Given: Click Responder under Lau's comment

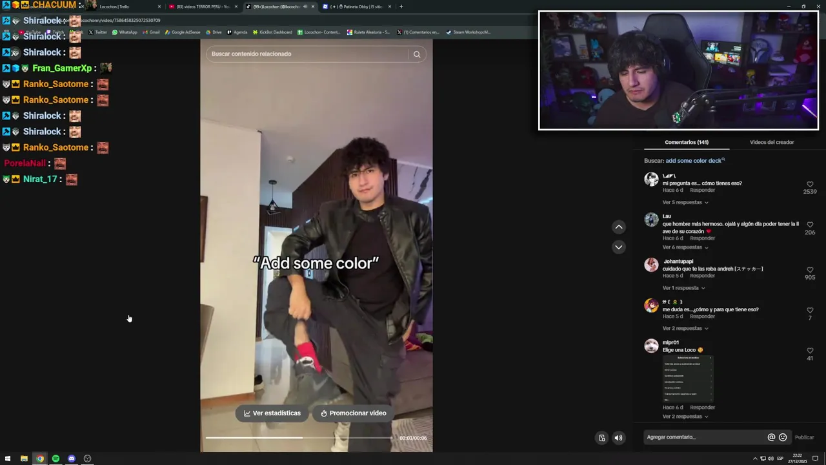Looking at the screenshot, I should [702, 238].
